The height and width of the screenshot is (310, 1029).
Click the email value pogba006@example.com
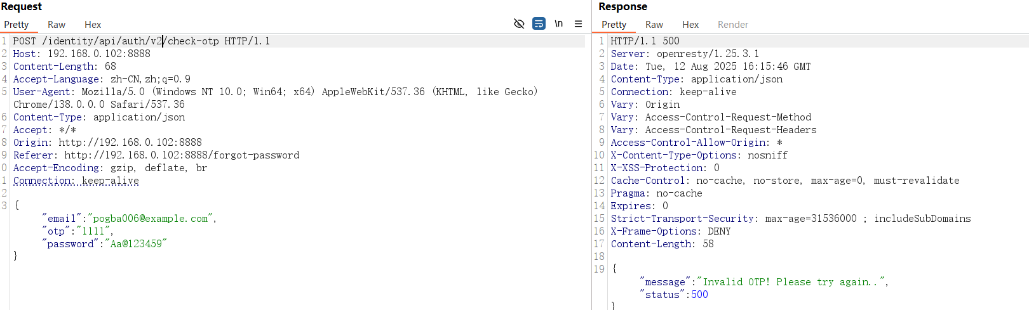(150, 219)
